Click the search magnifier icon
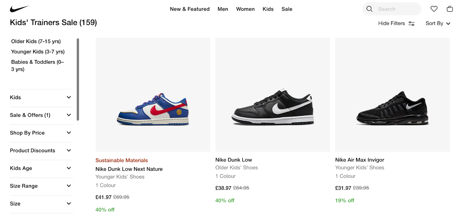The height and width of the screenshot is (217, 465). pos(369,9)
